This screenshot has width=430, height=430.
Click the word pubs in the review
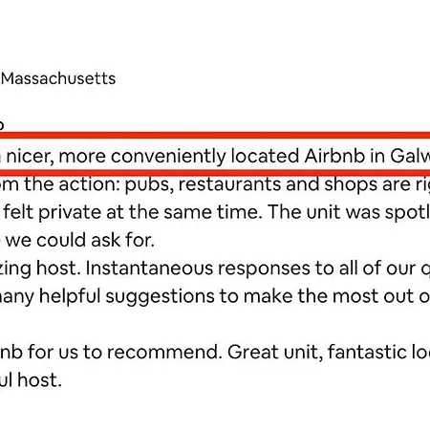pos(149,184)
